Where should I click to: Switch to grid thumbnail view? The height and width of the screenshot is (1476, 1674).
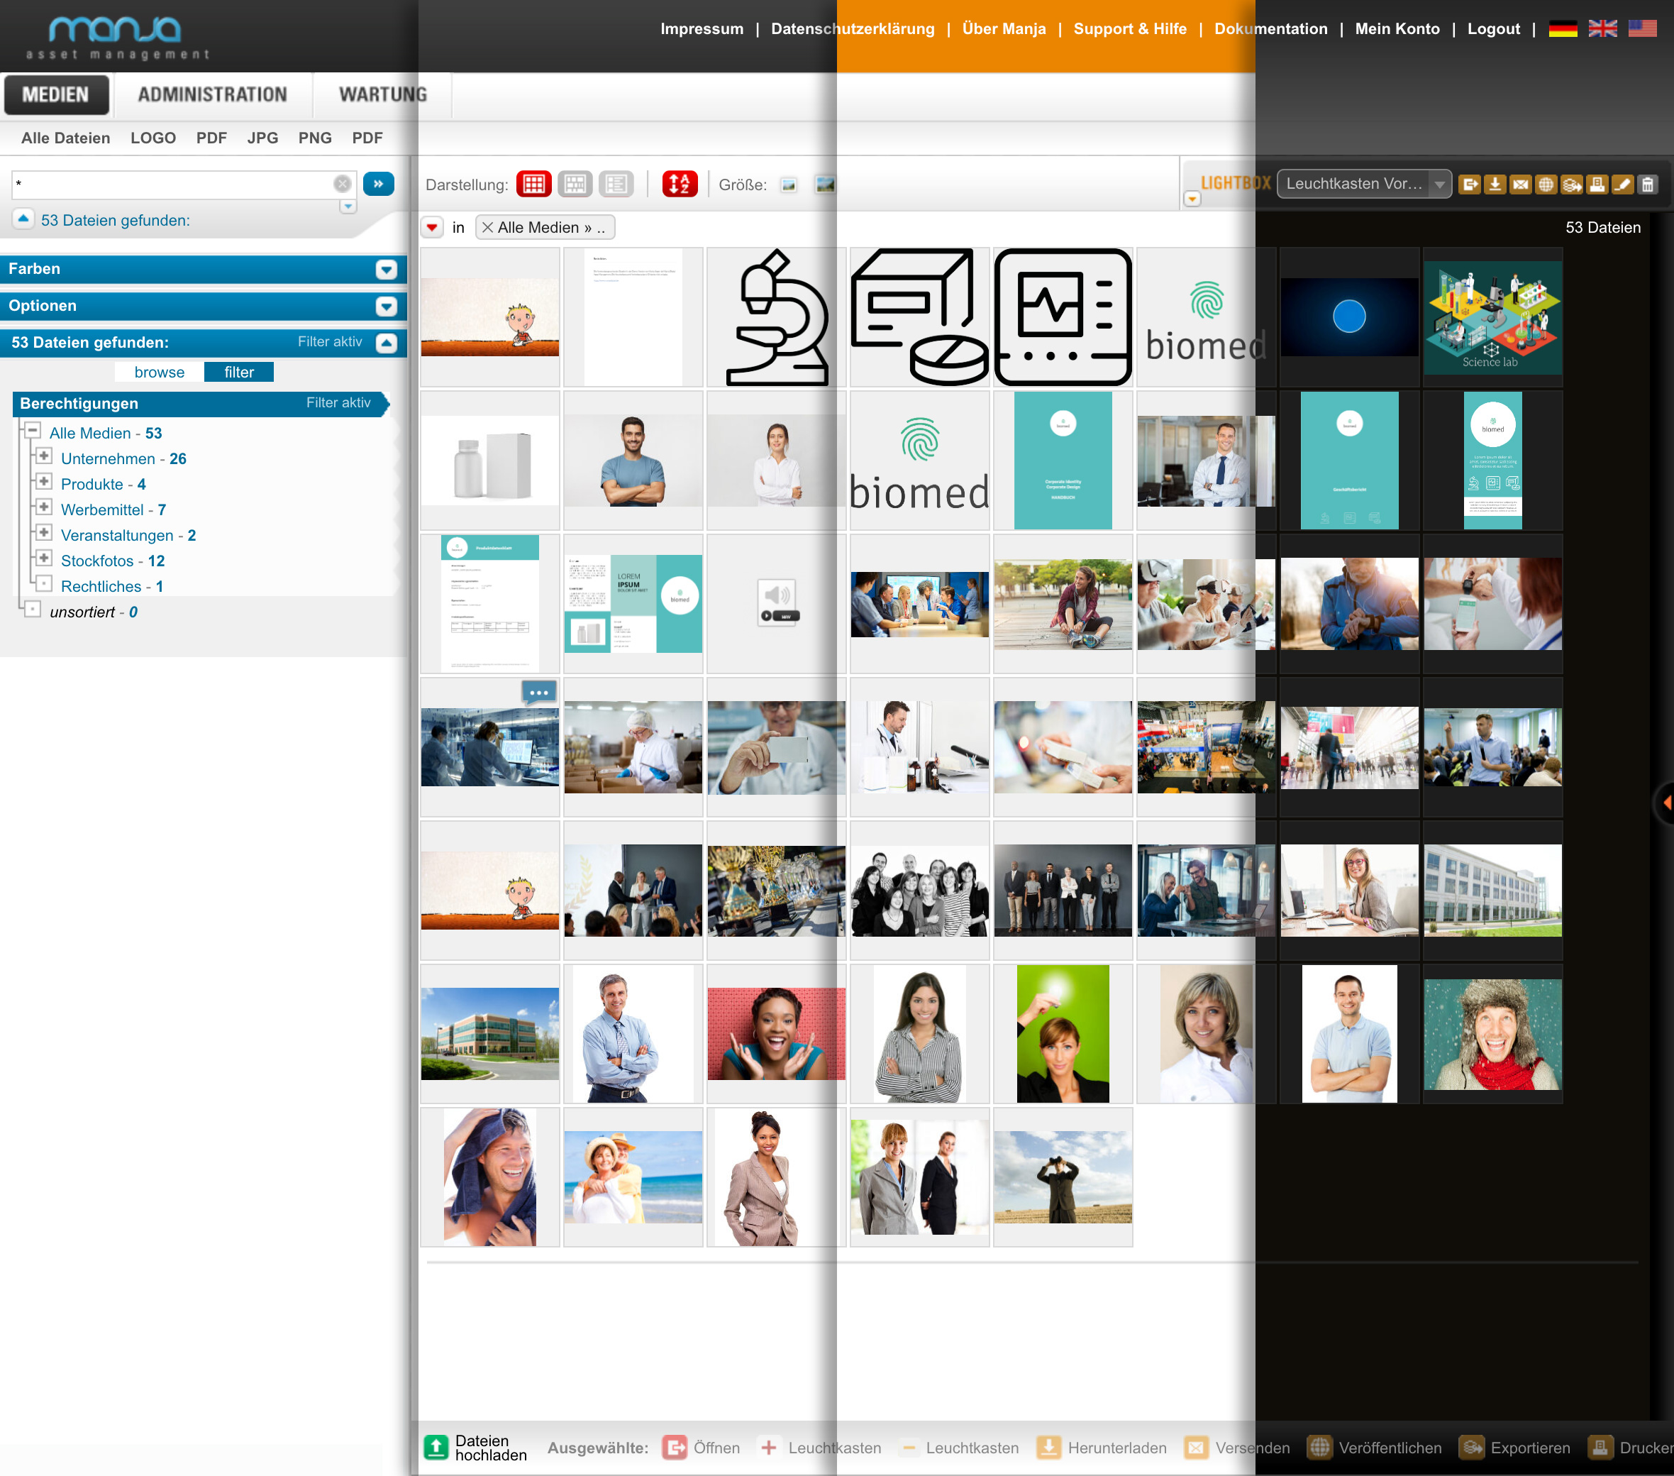click(x=533, y=184)
